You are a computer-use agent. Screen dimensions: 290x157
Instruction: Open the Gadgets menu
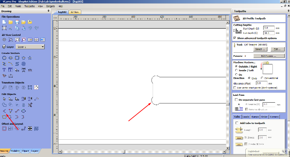click(50, 6)
